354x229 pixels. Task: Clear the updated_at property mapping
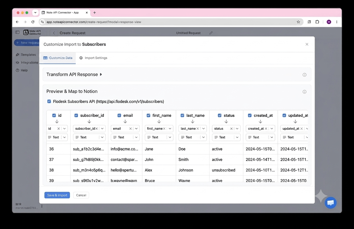[x=301, y=129]
